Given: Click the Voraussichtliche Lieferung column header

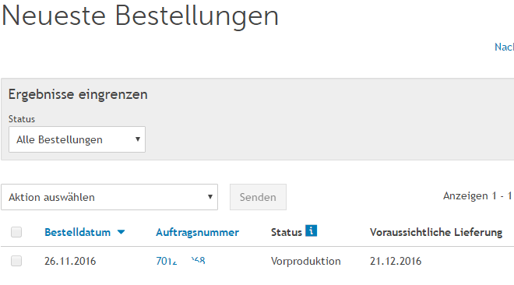Looking at the screenshot, I should pyautogui.click(x=436, y=232).
